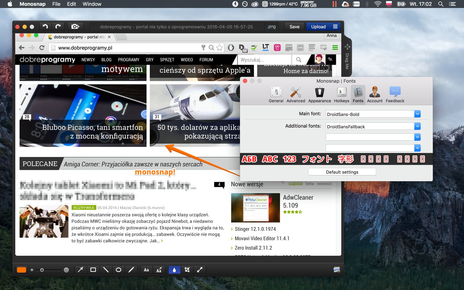Click the screenshot file name field
This screenshot has height=290, width=464.
click(176, 26)
